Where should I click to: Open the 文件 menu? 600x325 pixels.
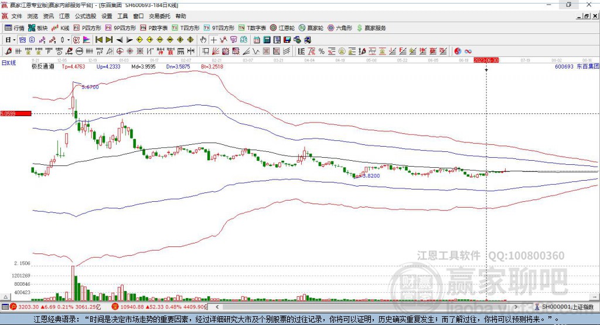tap(16, 16)
